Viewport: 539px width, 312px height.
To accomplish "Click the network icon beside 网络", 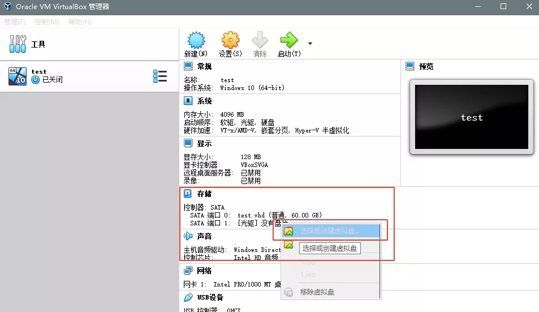I will pyautogui.click(x=188, y=271).
